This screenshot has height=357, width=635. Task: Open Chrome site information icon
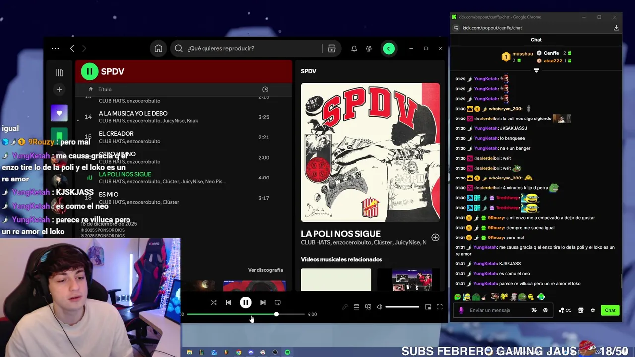(456, 28)
